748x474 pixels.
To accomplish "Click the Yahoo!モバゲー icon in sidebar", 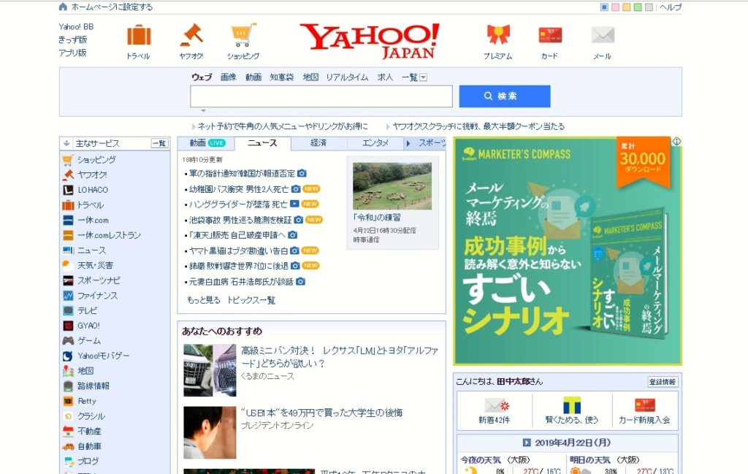I will point(68,356).
